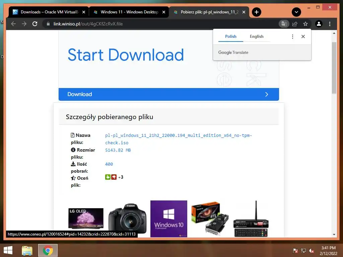Open Action Center flag tray icon
Screen dimensions: 343x257
click(295, 251)
